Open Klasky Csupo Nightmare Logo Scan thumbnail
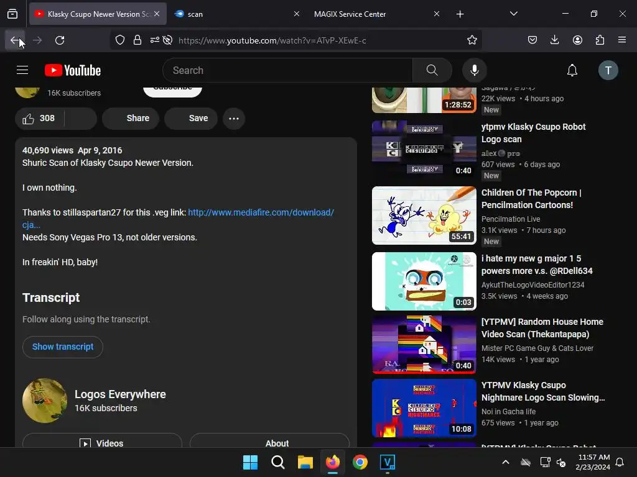The width and height of the screenshot is (637, 477). 424,408
